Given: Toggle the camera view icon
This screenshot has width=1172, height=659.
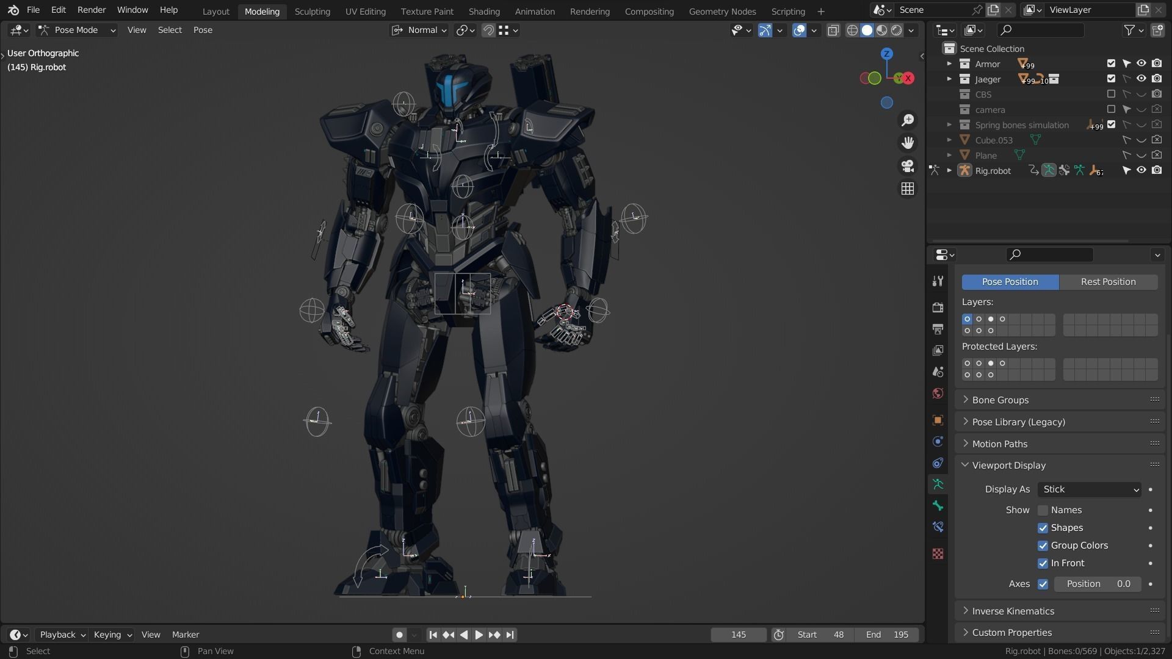Looking at the screenshot, I should [908, 166].
